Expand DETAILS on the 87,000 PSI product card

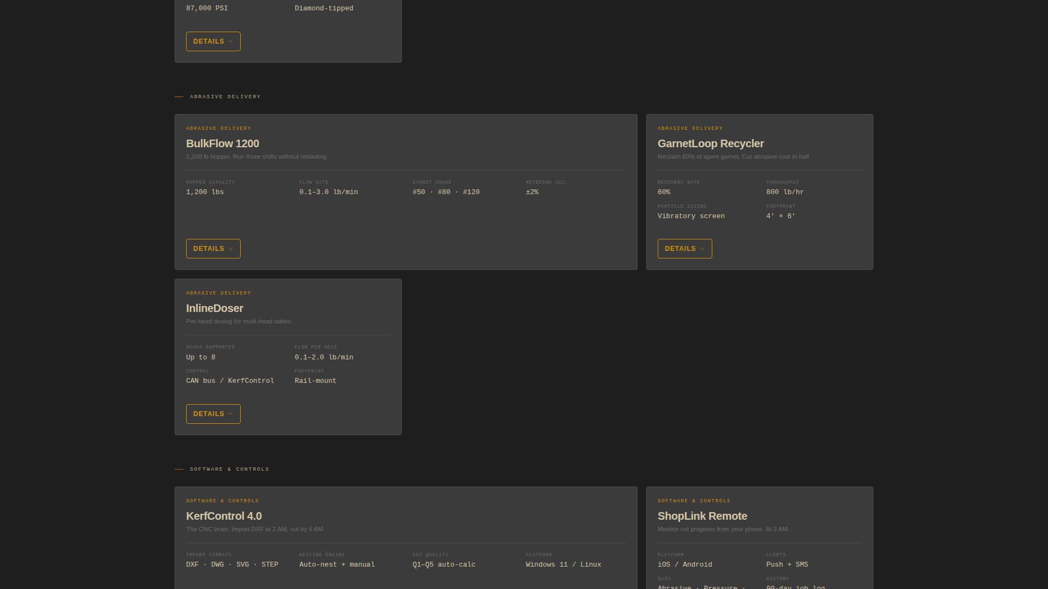[213, 41]
